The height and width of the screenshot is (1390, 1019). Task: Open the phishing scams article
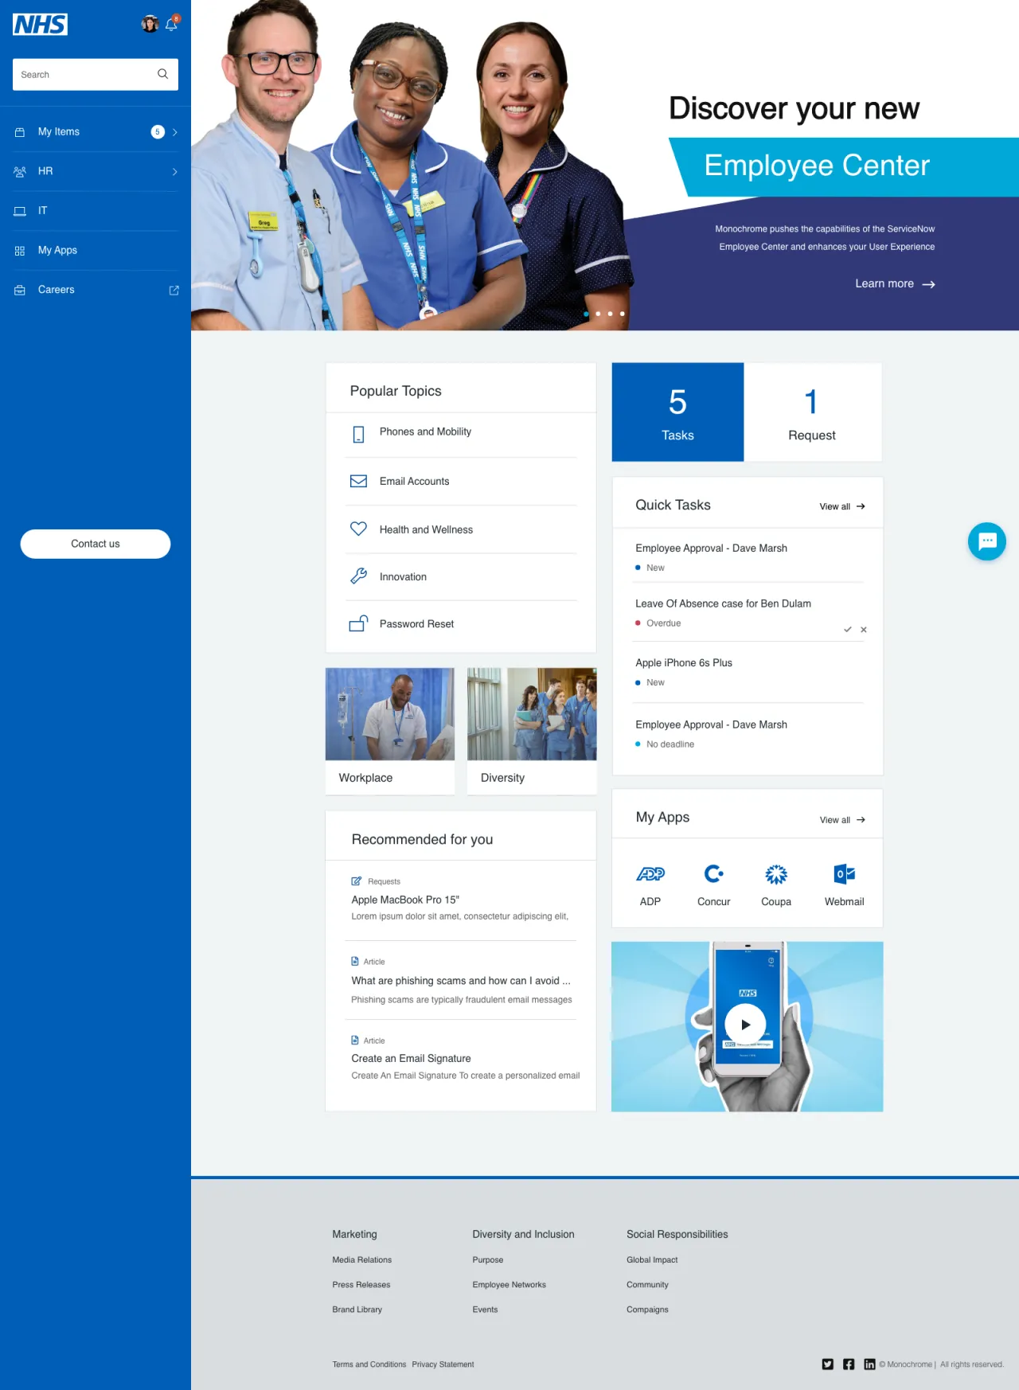point(461,981)
